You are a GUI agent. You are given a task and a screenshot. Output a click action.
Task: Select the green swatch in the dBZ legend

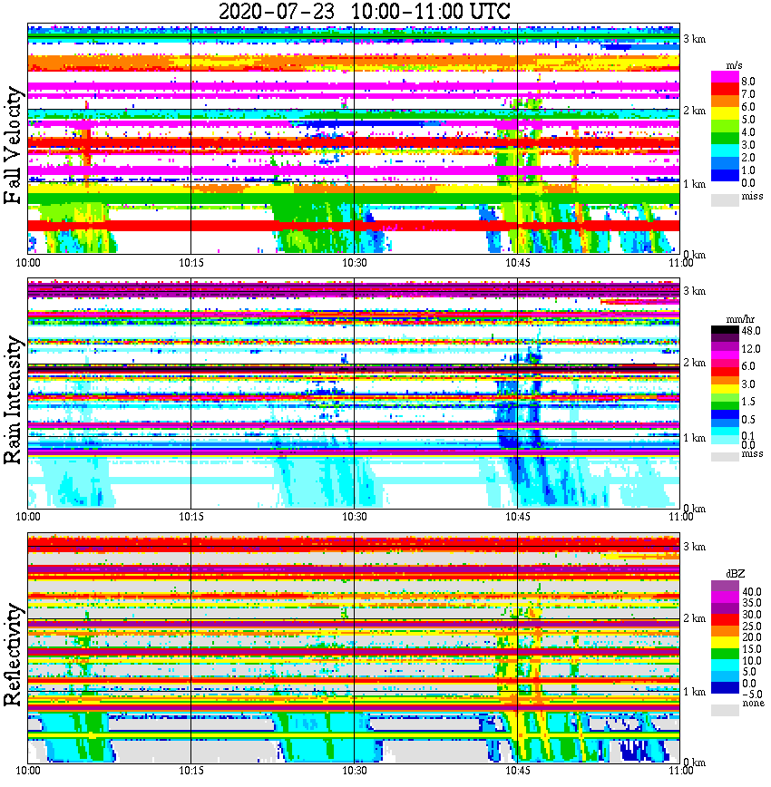[x=725, y=654]
